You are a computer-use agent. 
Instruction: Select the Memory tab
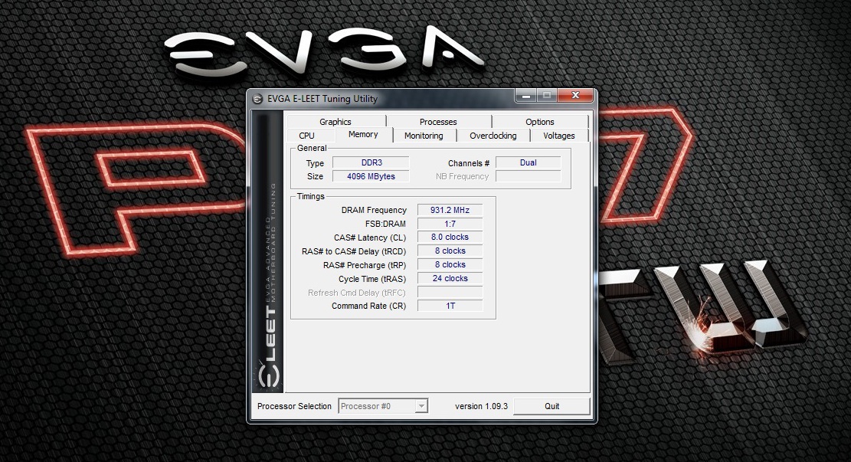363,135
